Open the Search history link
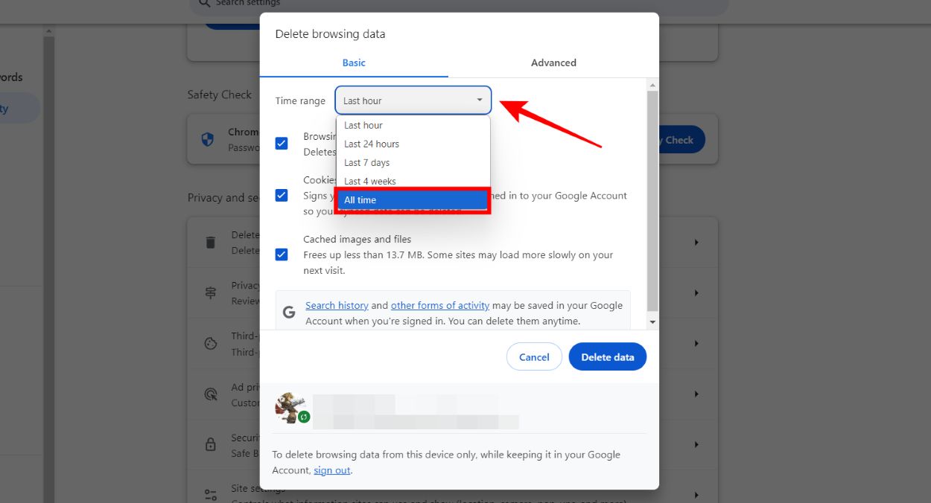931x503 pixels. 337,305
